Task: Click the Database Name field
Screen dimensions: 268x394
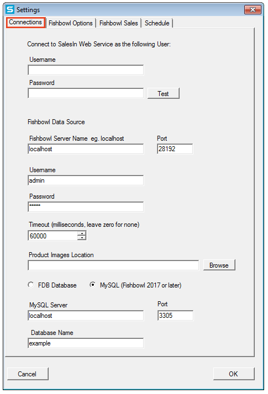Action: [x=86, y=343]
